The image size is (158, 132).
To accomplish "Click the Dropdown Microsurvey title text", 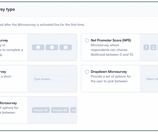I will click(109, 72).
